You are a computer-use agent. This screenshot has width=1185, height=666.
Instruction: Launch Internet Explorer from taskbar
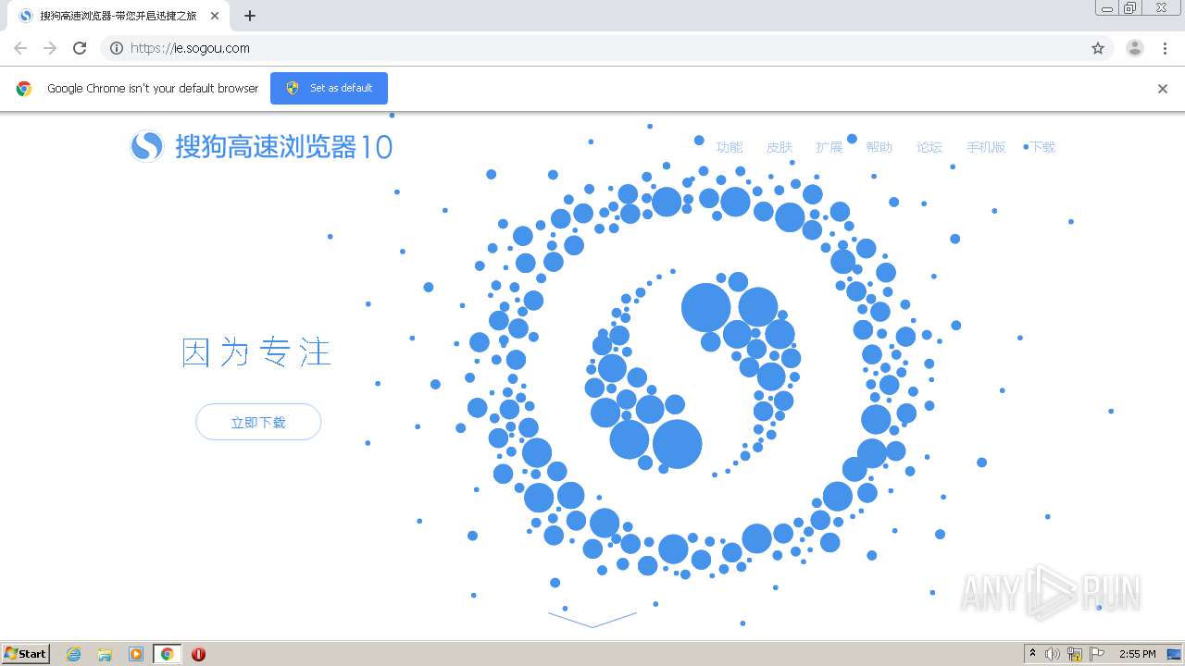[x=74, y=654]
